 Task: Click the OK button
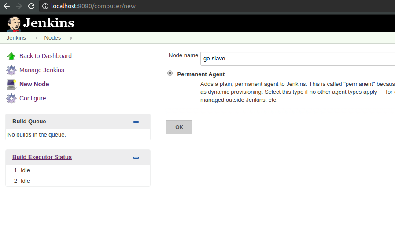[179, 127]
